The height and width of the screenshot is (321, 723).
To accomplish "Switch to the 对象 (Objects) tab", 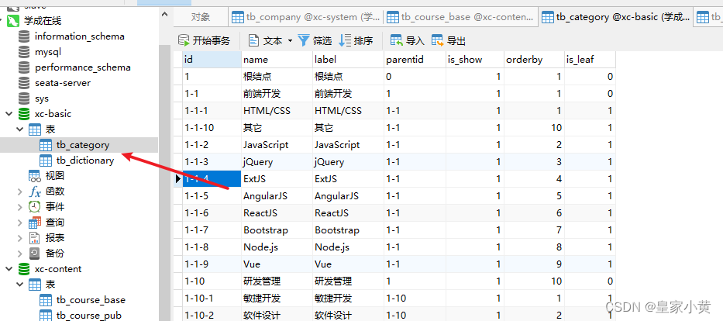I will click(201, 18).
